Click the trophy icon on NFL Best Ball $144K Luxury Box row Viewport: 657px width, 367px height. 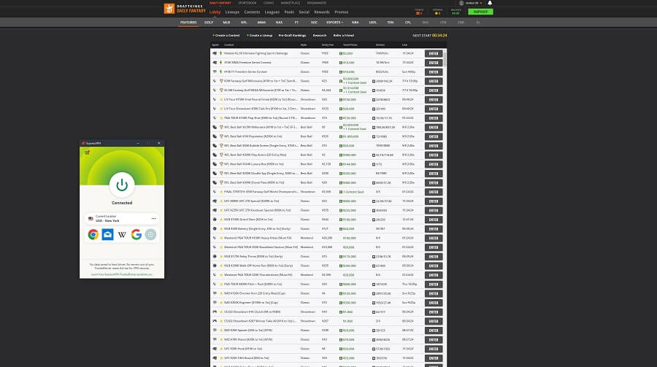221,164
